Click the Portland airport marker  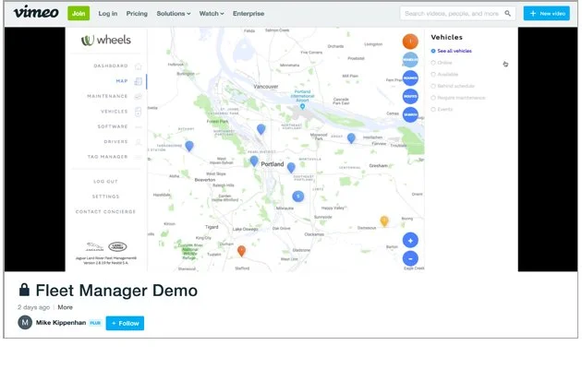(302, 107)
